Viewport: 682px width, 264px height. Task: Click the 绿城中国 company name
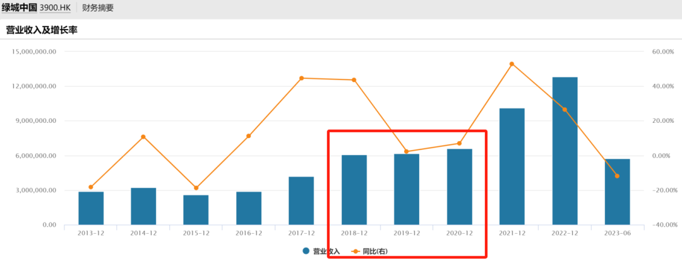click(19, 8)
